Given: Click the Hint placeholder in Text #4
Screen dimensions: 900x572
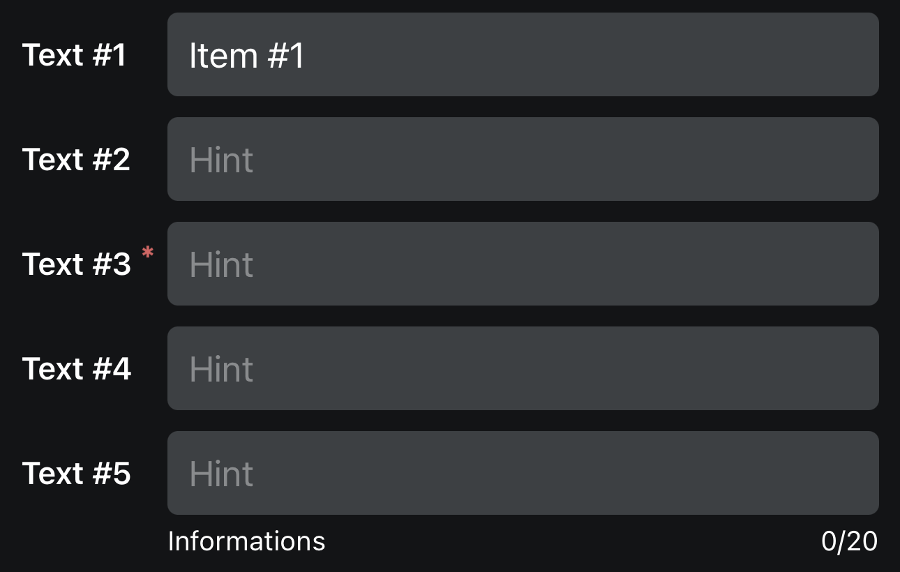Looking at the screenshot, I should 221,370.
